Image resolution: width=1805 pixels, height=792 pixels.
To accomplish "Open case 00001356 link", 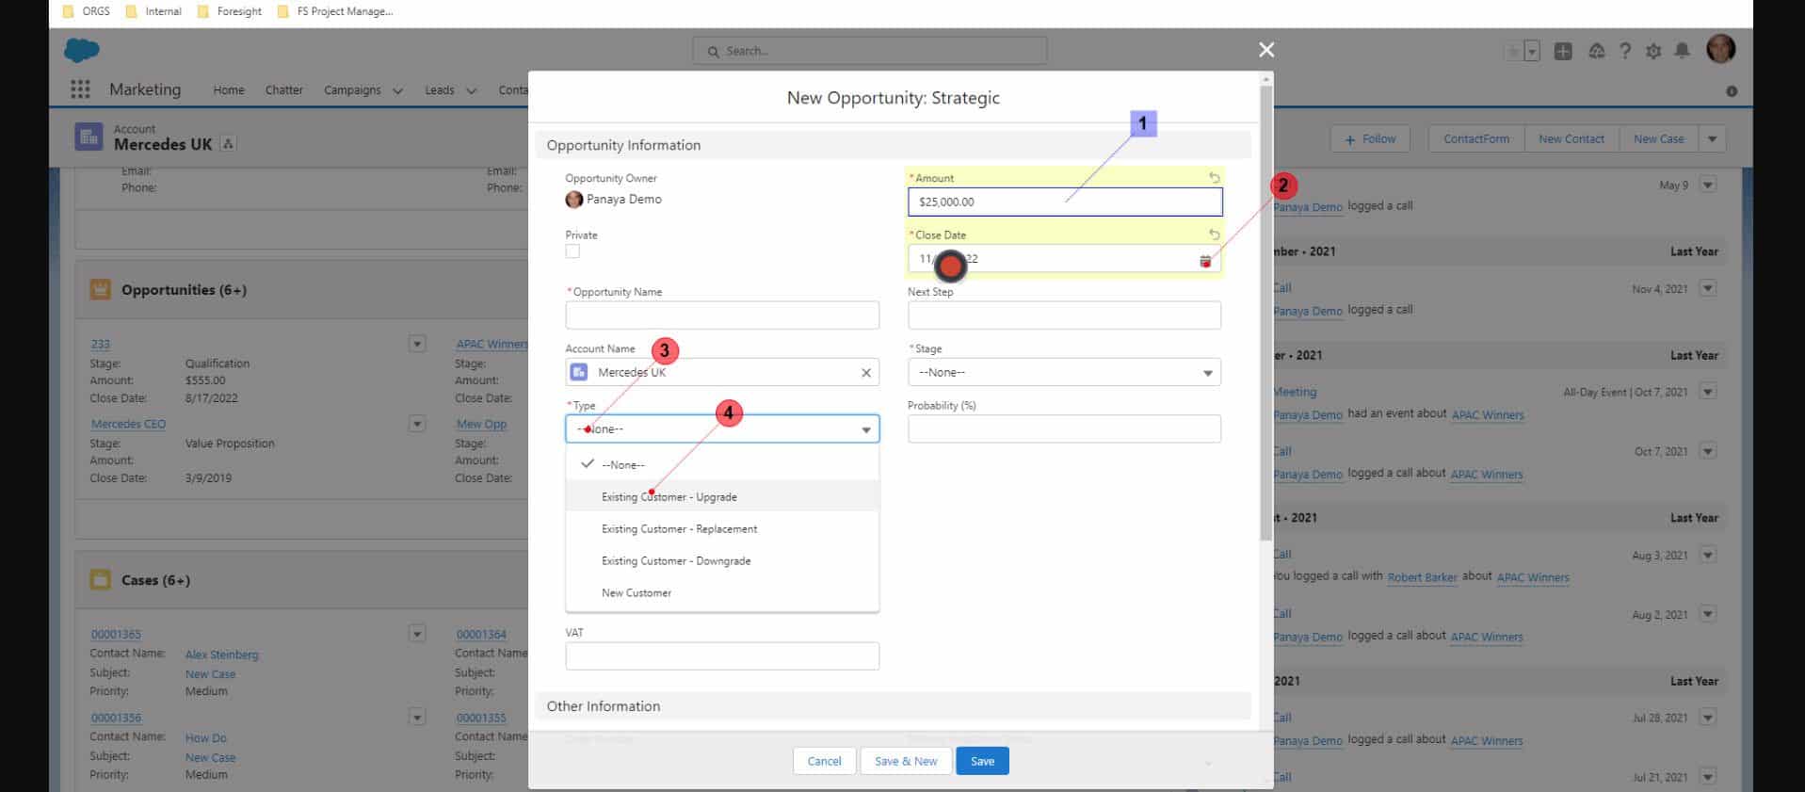I will click(116, 718).
